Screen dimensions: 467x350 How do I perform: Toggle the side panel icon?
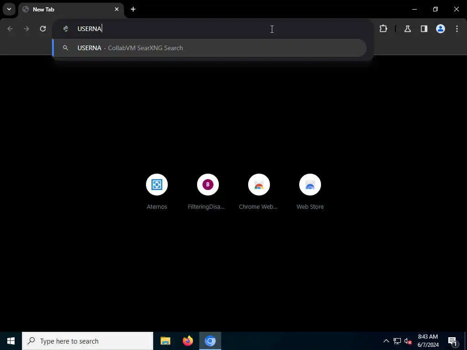click(424, 29)
